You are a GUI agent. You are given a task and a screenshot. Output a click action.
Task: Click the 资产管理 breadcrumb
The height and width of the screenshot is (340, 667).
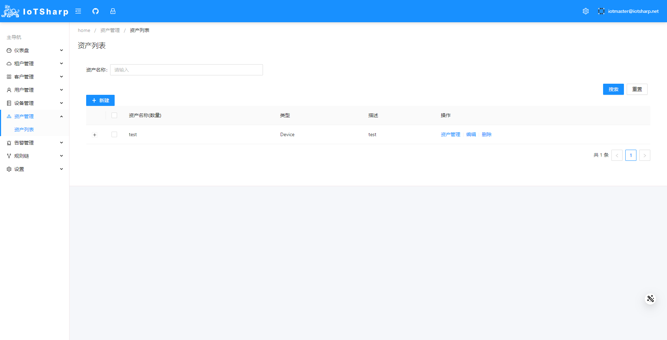coord(110,30)
